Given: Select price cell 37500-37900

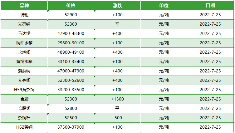Looking at the screenshot, I should (x=71, y=127).
